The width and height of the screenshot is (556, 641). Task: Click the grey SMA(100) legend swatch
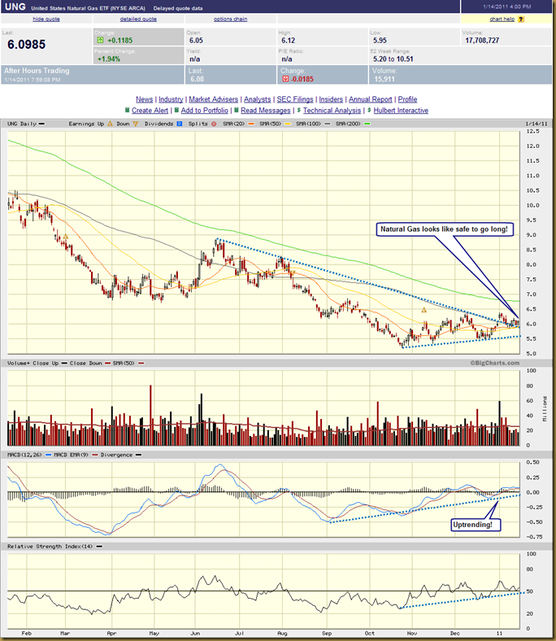pos(328,124)
